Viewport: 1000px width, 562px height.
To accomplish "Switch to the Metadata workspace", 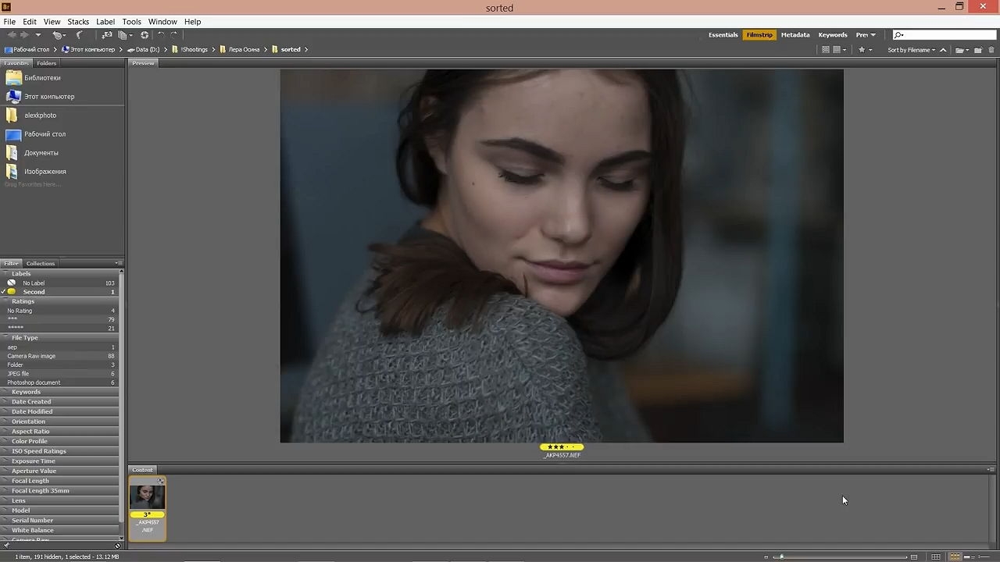I will pos(795,35).
